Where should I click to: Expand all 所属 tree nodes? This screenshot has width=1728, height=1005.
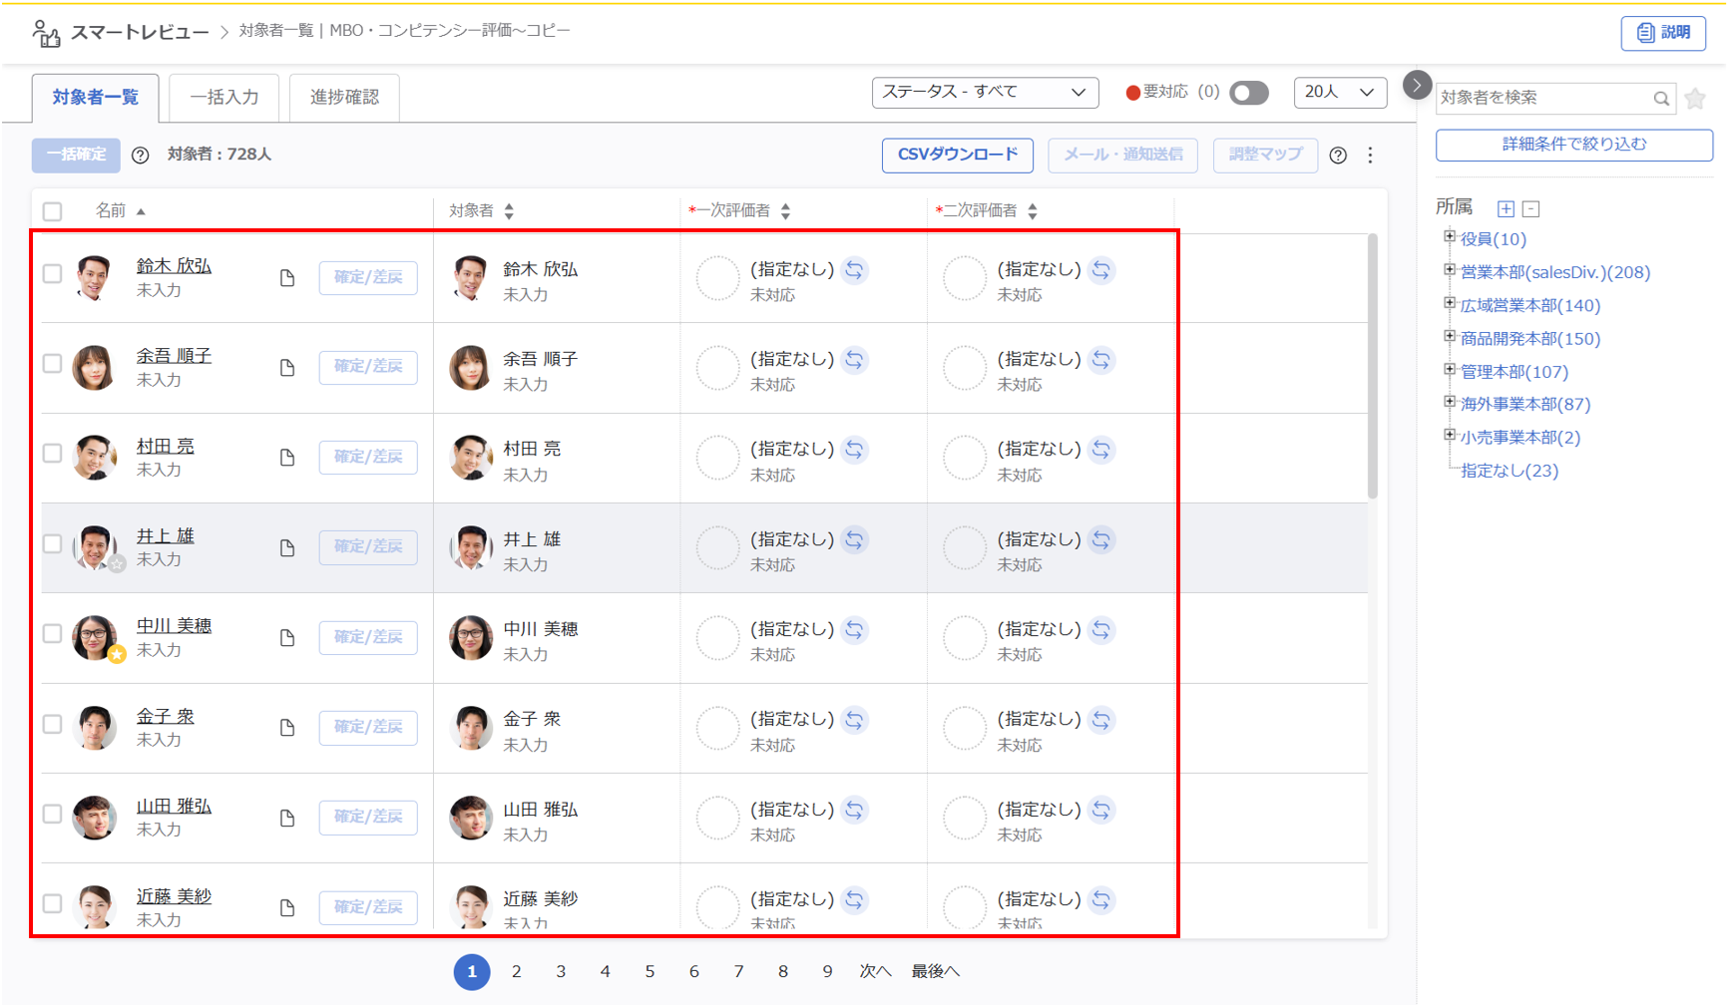tap(1506, 208)
